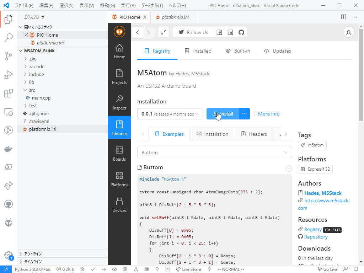Viewport: 364px width, 273px height.
Task: Open PIO account profile icon
Action: [x=348, y=32]
